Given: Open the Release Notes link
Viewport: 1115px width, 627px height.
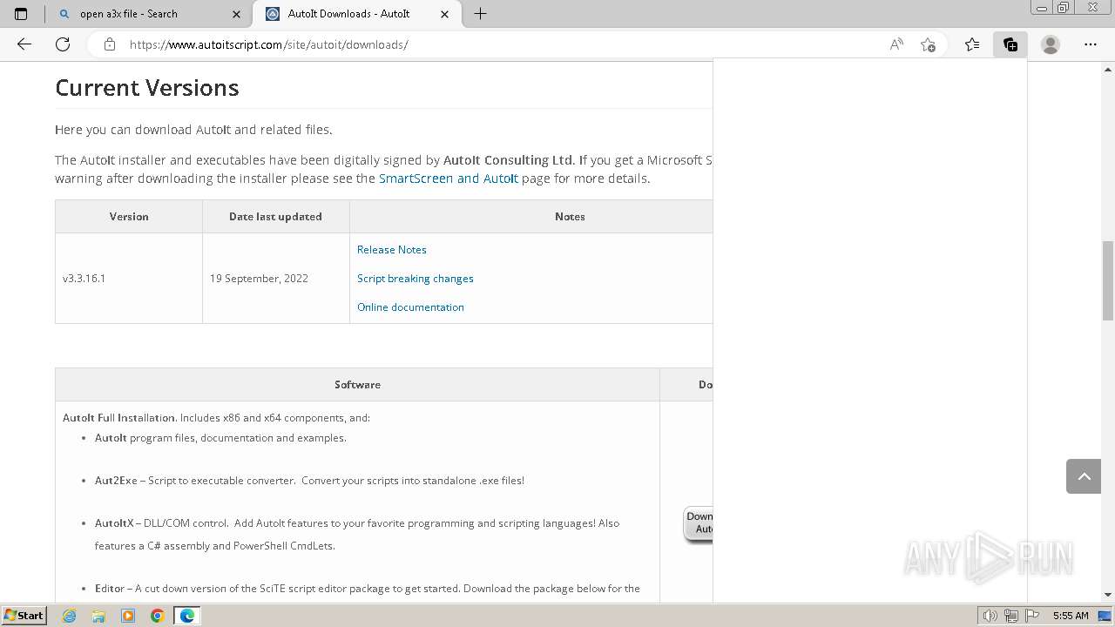Looking at the screenshot, I should pyautogui.click(x=392, y=250).
